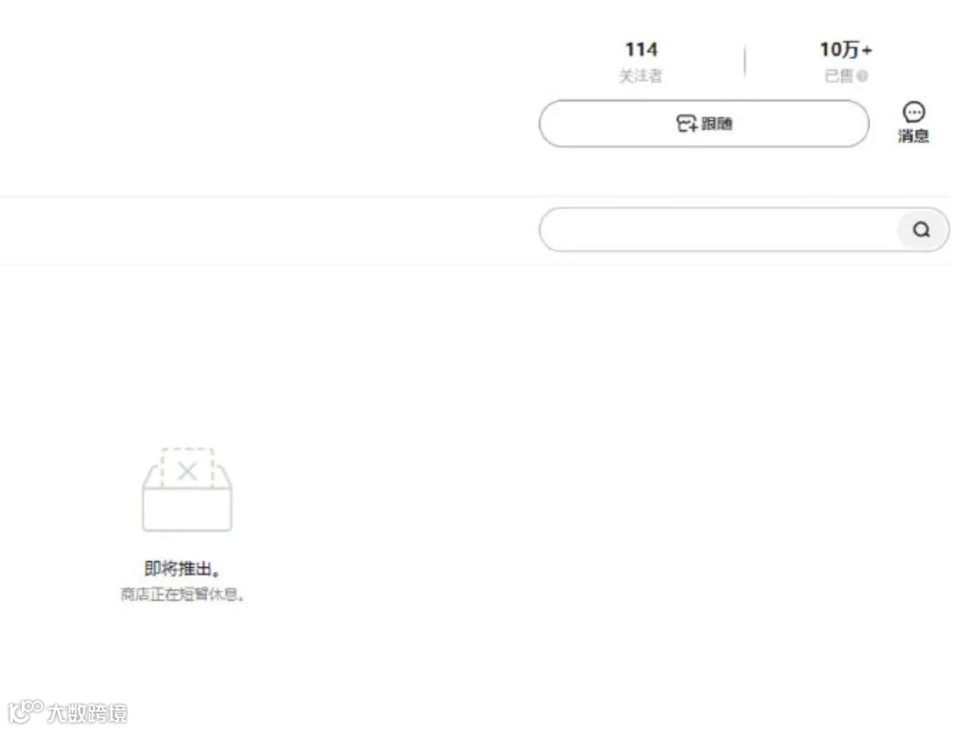Image resolution: width=980 pixels, height=731 pixels.
Task: Open the 消息 chat bubble icon
Action: [x=914, y=113]
